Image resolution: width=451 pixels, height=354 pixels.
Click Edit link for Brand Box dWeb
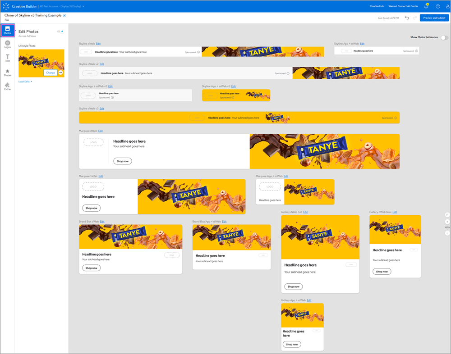point(102,222)
